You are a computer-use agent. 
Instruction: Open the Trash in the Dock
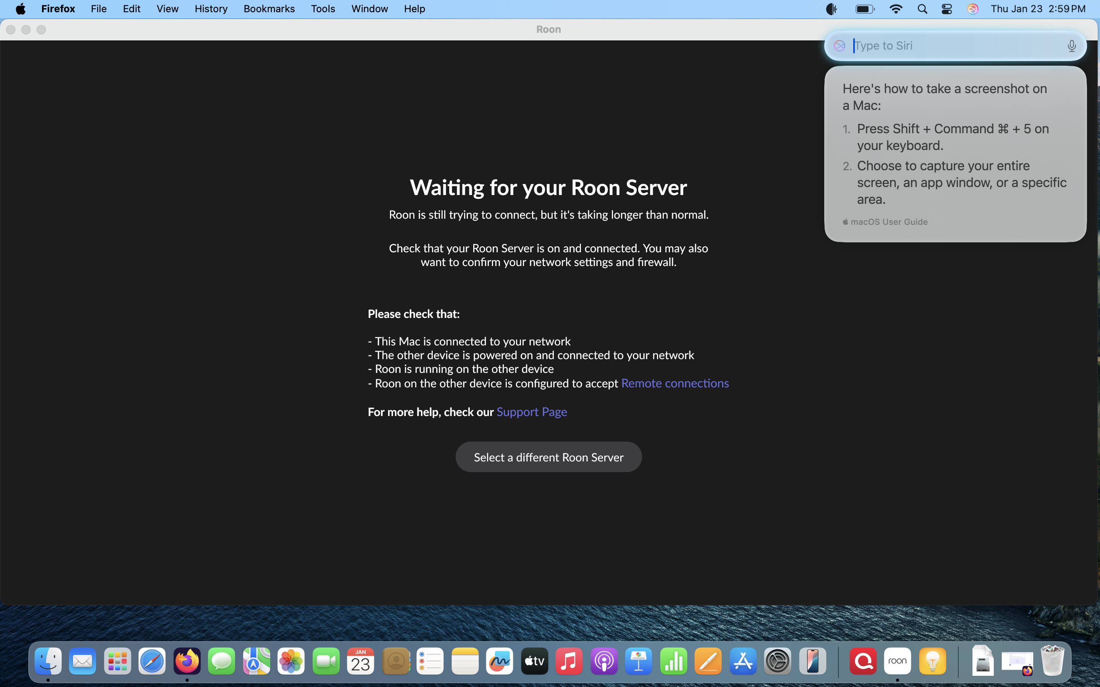tap(1052, 661)
